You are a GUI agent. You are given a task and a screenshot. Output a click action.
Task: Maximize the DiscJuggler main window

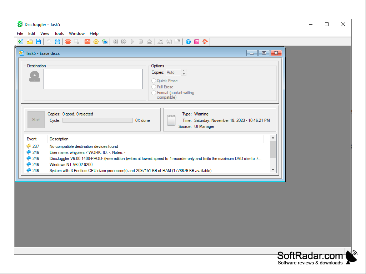(x=327, y=24)
